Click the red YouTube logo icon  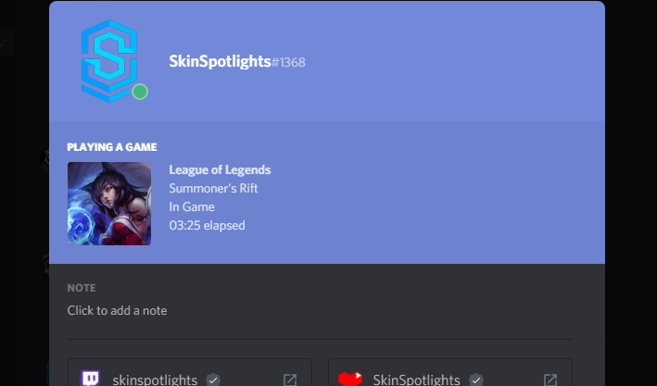click(350, 379)
